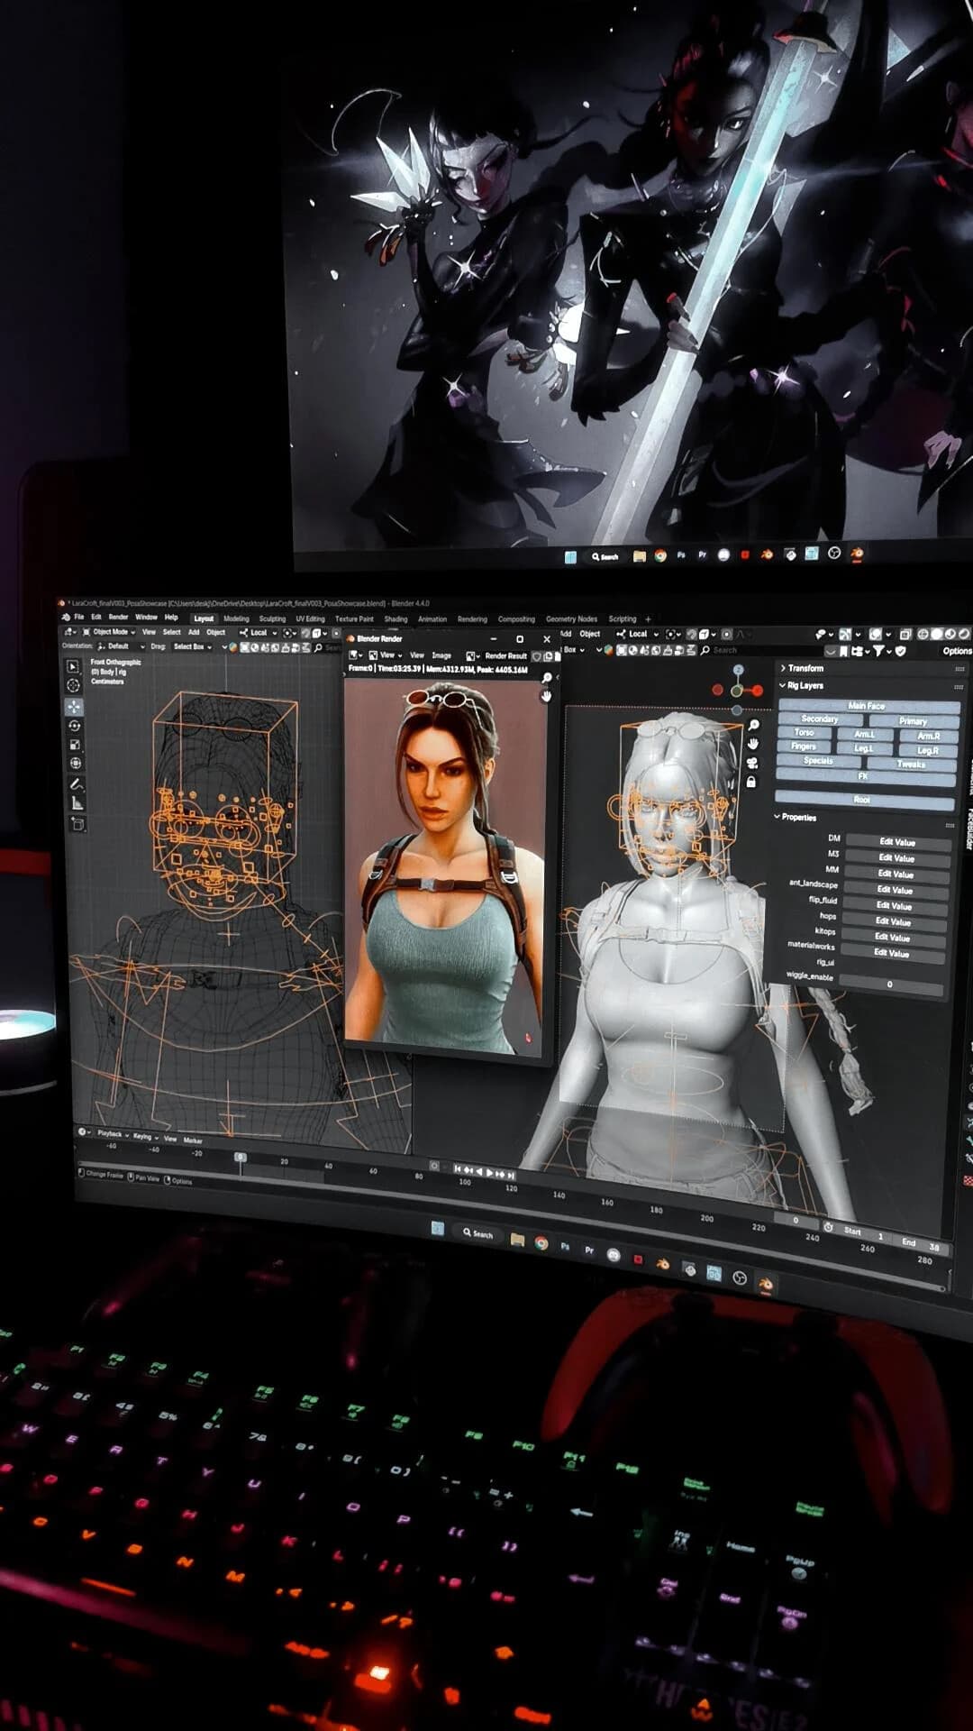Open Local transform orientation dropdown in left viewport
The image size is (973, 1731).
(259, 633)
